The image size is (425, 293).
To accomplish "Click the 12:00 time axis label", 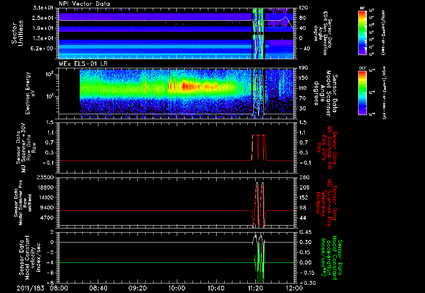I will (294, 288).
